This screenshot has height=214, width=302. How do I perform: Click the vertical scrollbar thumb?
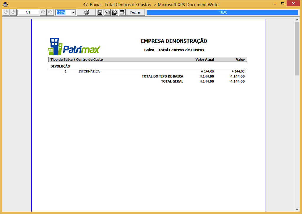pos(297,49)
